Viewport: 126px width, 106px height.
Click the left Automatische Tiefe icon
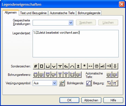(109, 75)
